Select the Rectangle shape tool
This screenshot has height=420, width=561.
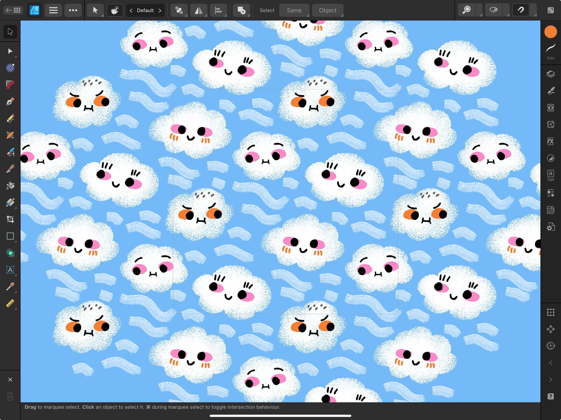10,236
